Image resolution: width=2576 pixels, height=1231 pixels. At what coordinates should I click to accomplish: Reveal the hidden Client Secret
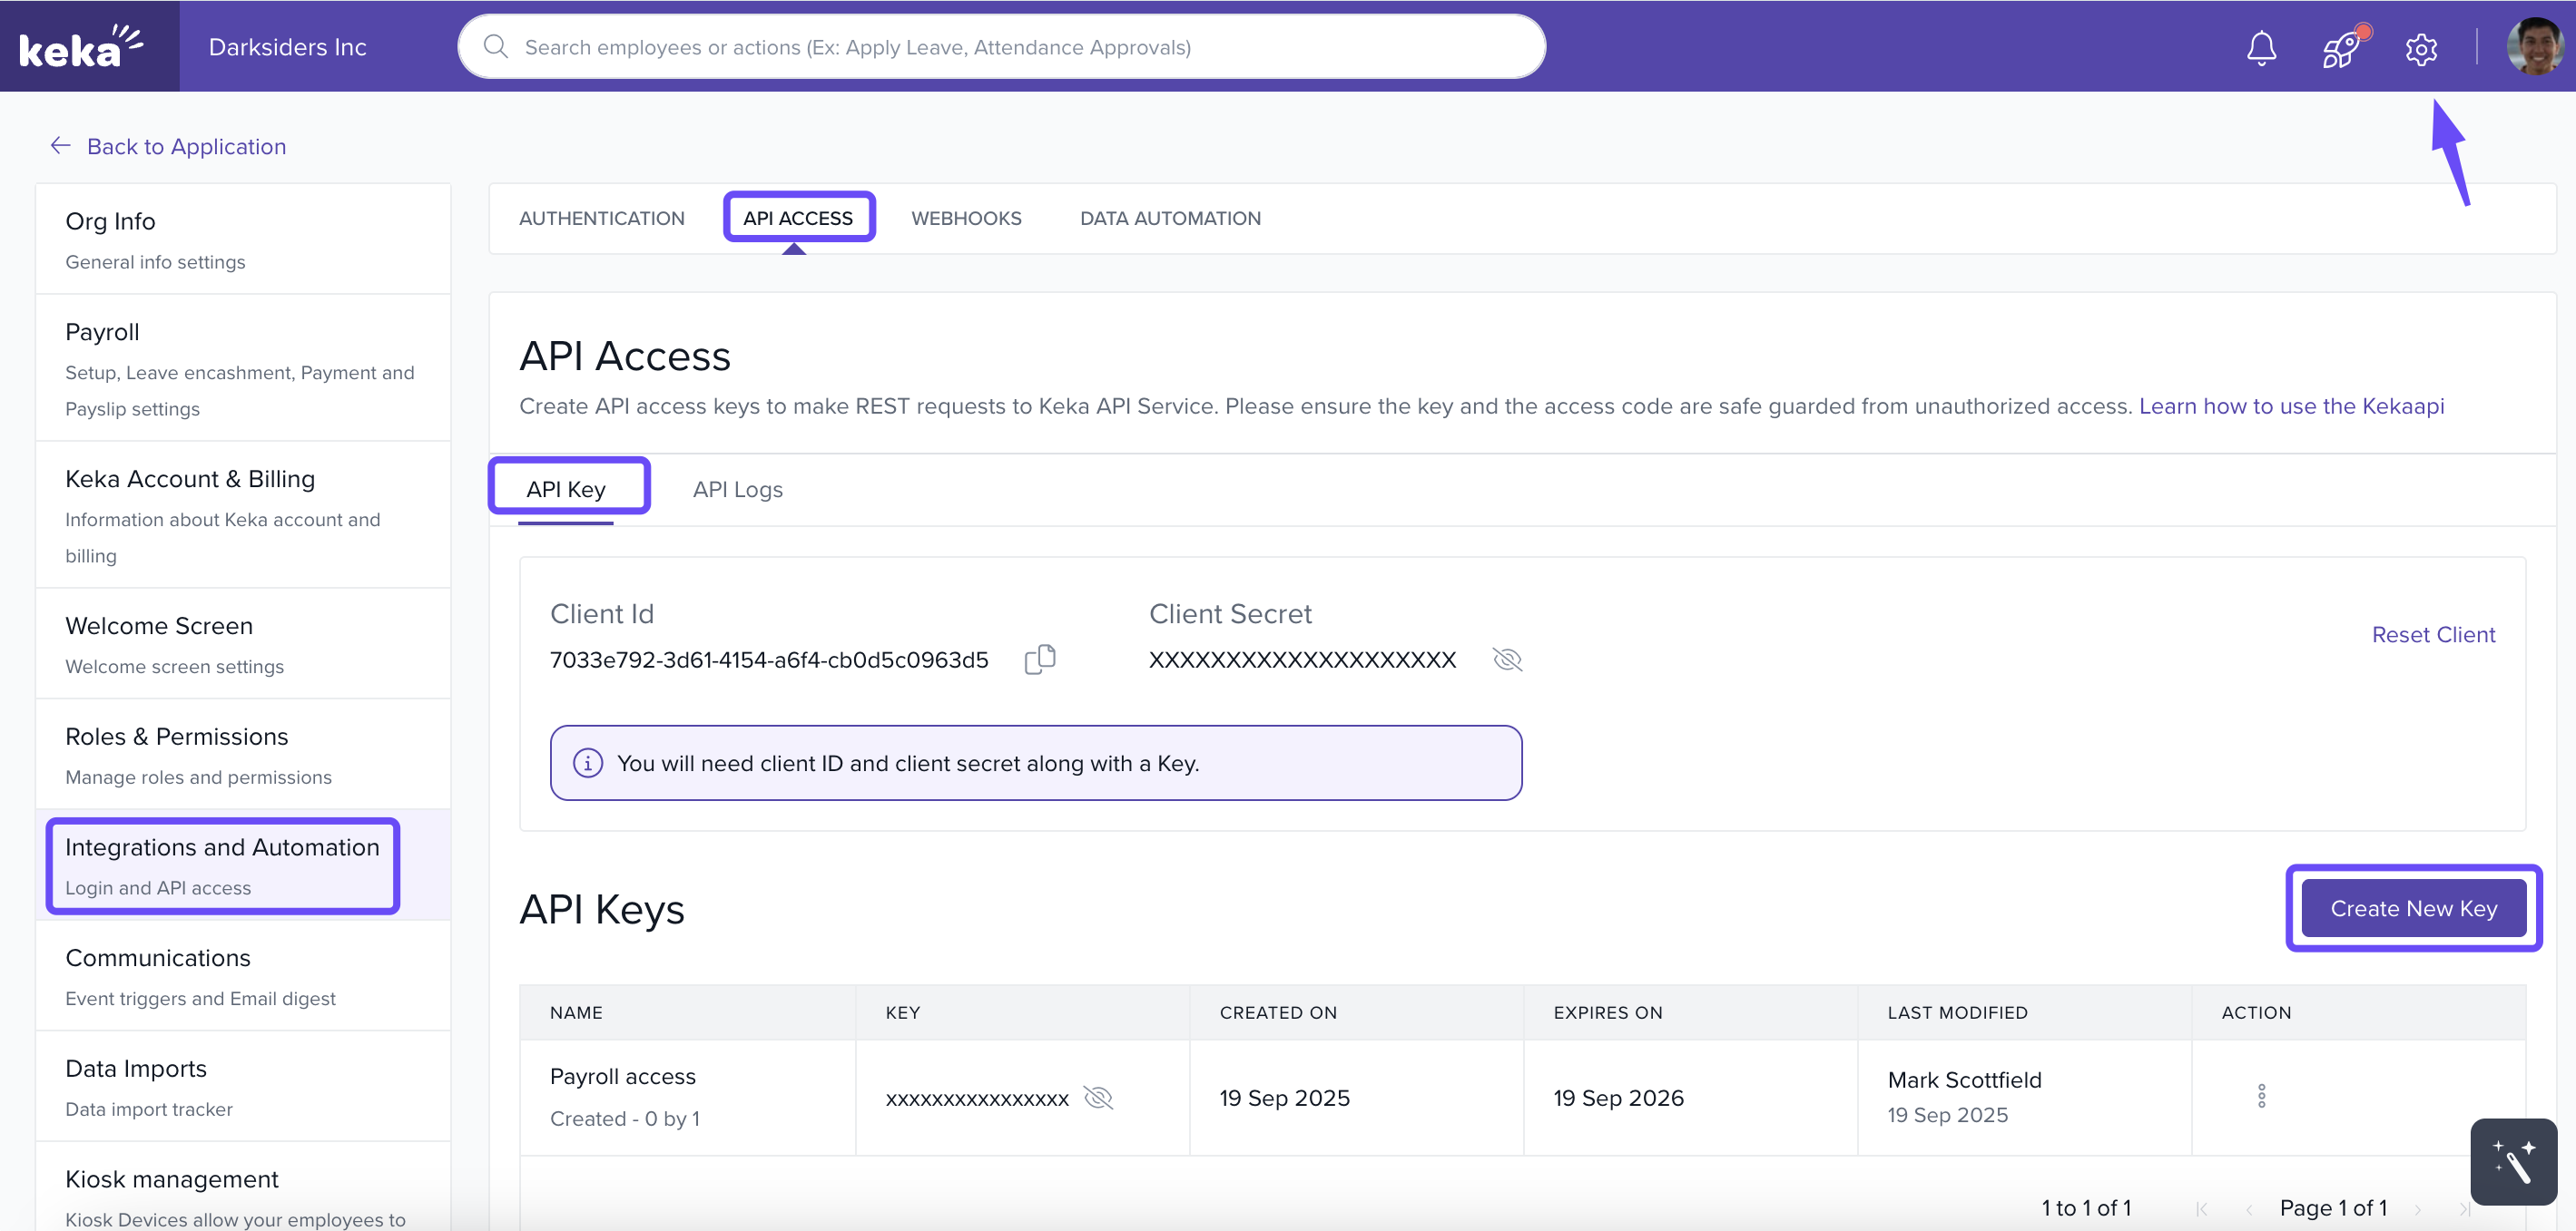tap(1507, 659)
